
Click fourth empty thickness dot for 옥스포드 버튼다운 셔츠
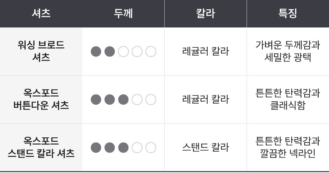(x=137, y=100)
